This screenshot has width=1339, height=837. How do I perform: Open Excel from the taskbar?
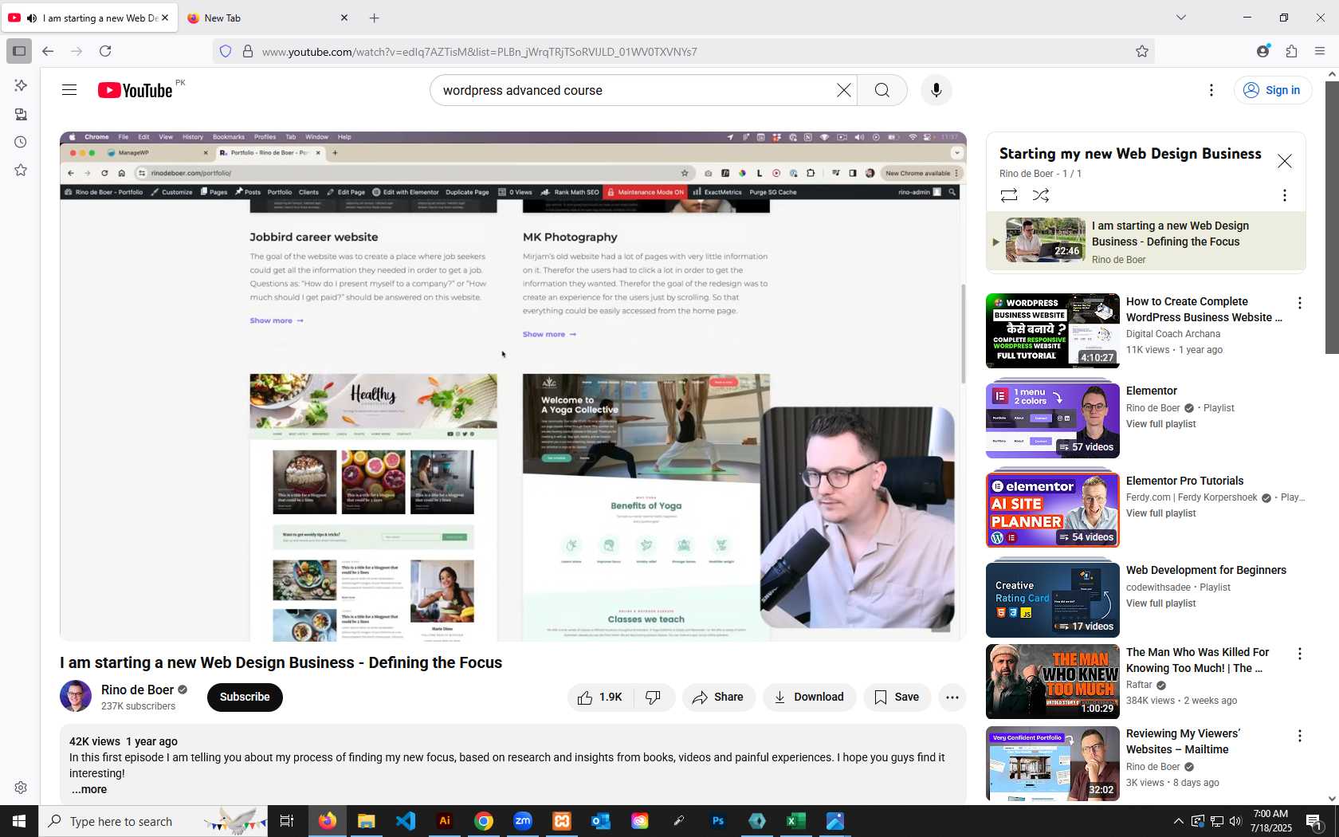(x=796, y=821)
